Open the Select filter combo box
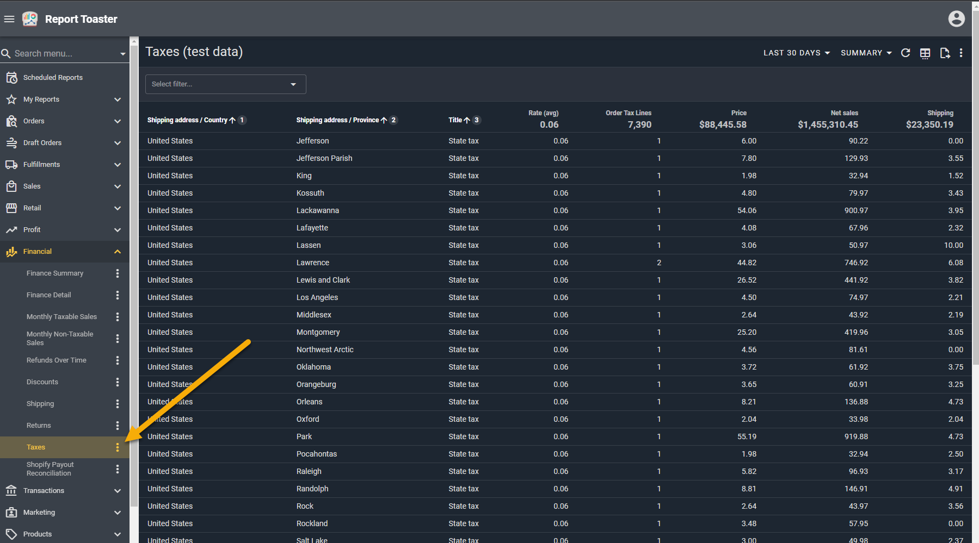This screenshot has height=543, width=979. pos(225,84)
